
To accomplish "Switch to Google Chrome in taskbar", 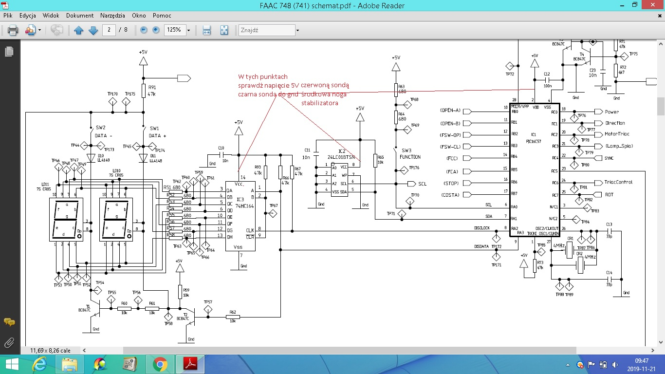I will click(160, 364).
